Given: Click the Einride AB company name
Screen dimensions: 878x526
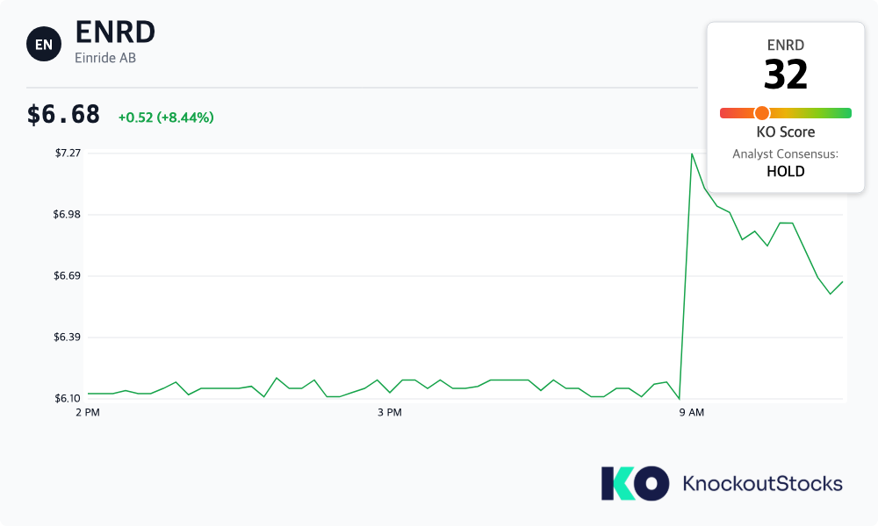Looking at the screenshot, I should 105,58.
